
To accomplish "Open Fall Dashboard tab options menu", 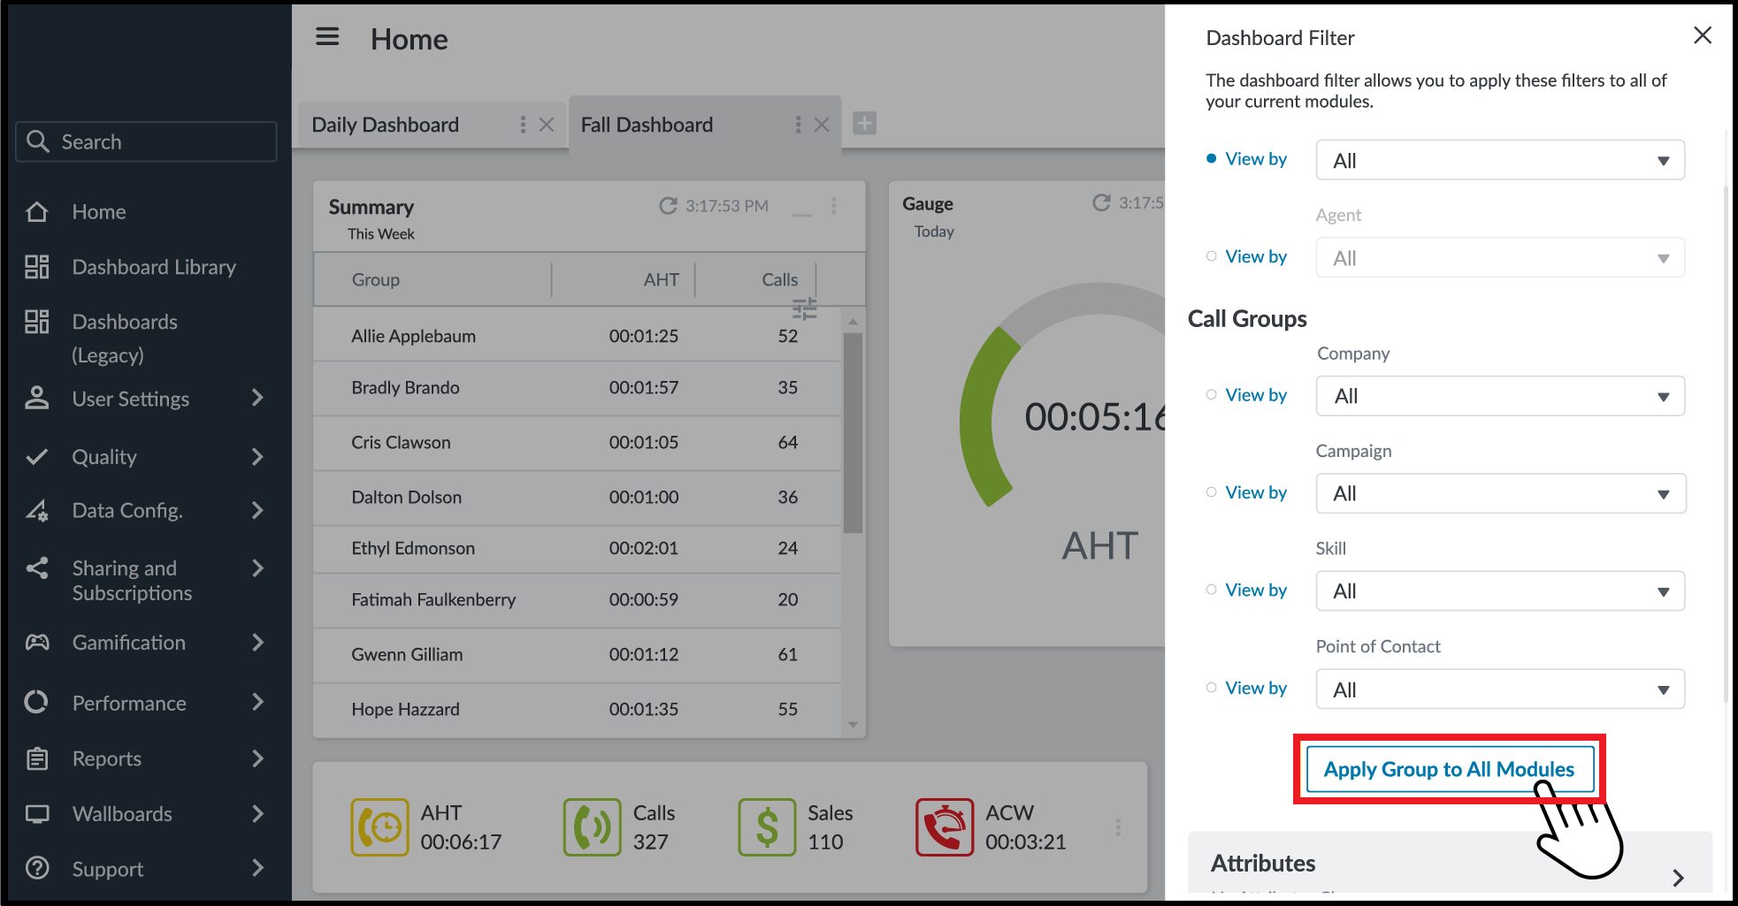I will (x=798, y=125).
